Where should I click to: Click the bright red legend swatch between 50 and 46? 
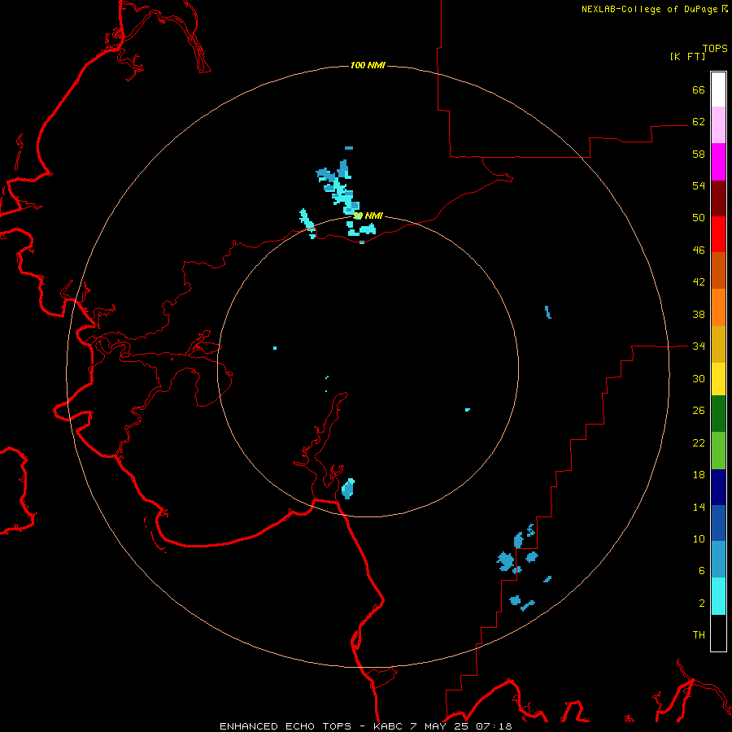[x=718, y=234]
